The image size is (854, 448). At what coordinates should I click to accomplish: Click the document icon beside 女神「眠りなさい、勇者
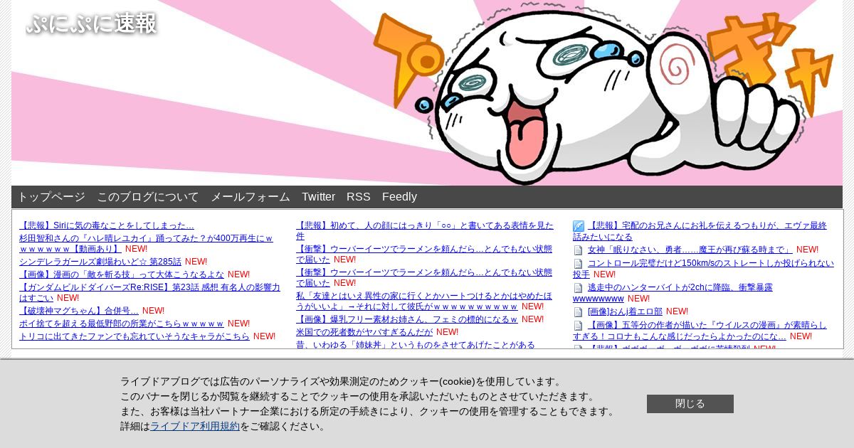click(x=578, y=250)
